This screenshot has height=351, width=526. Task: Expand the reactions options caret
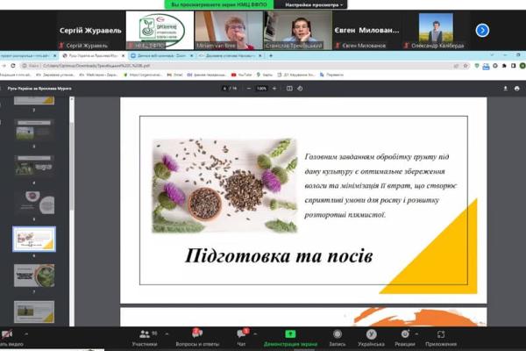(x=416, y=333)
